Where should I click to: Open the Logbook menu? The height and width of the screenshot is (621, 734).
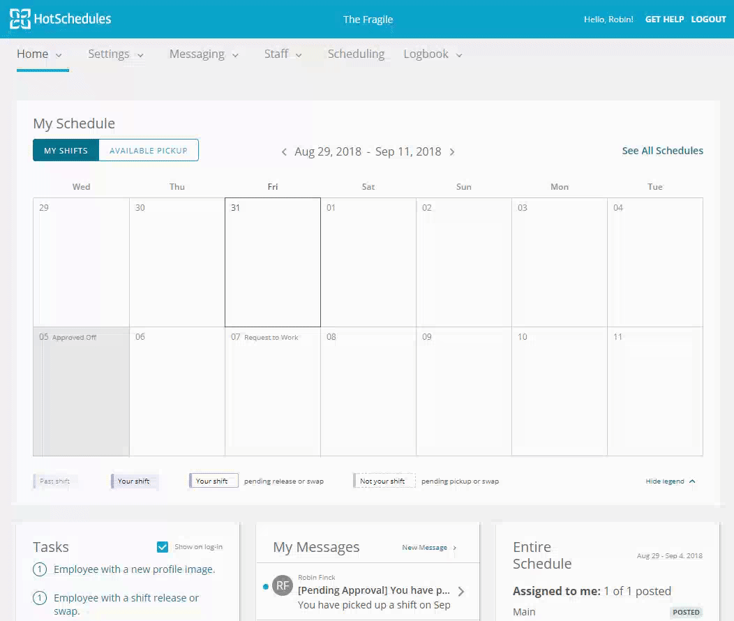click(x=433, y=54)
